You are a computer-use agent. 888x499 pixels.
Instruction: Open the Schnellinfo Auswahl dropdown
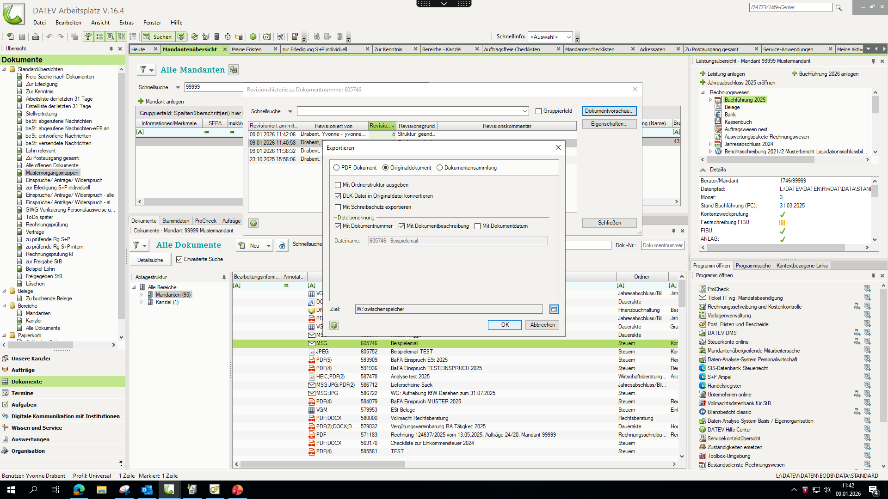coord(568,37)
